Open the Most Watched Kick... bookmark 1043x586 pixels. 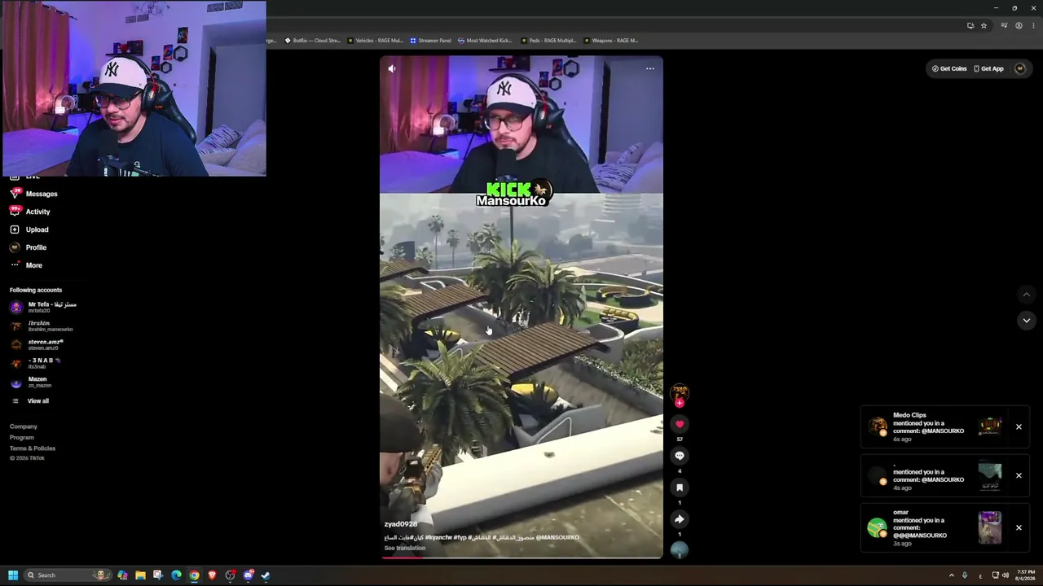pos(485,40)
